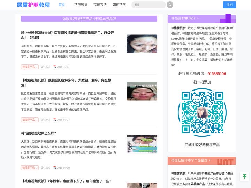Click the eye views icon beside 1672
The image size is (251, 188).
point(42,67)
